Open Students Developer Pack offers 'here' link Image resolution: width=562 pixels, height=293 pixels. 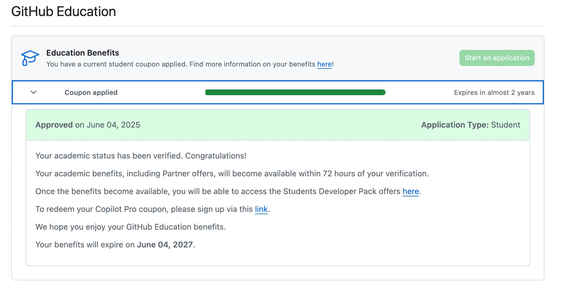point(411,192)
